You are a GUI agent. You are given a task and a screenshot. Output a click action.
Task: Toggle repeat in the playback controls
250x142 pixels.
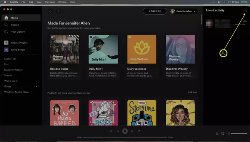(139, 131)
